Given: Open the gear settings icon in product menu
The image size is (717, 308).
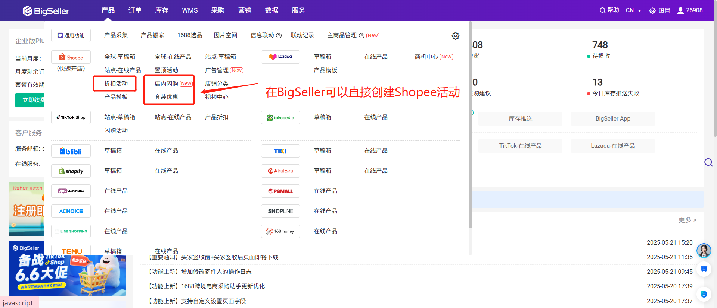Looking at the screenshot, I should coord(455,36).
